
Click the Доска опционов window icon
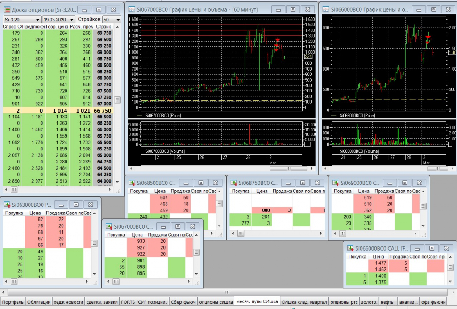click(7, 10)
